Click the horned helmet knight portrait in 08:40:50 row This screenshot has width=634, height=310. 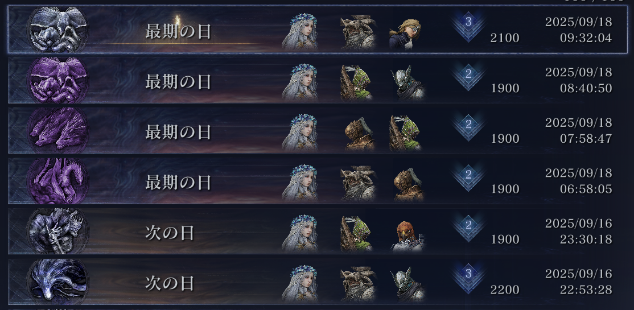(x=407, y=83)
